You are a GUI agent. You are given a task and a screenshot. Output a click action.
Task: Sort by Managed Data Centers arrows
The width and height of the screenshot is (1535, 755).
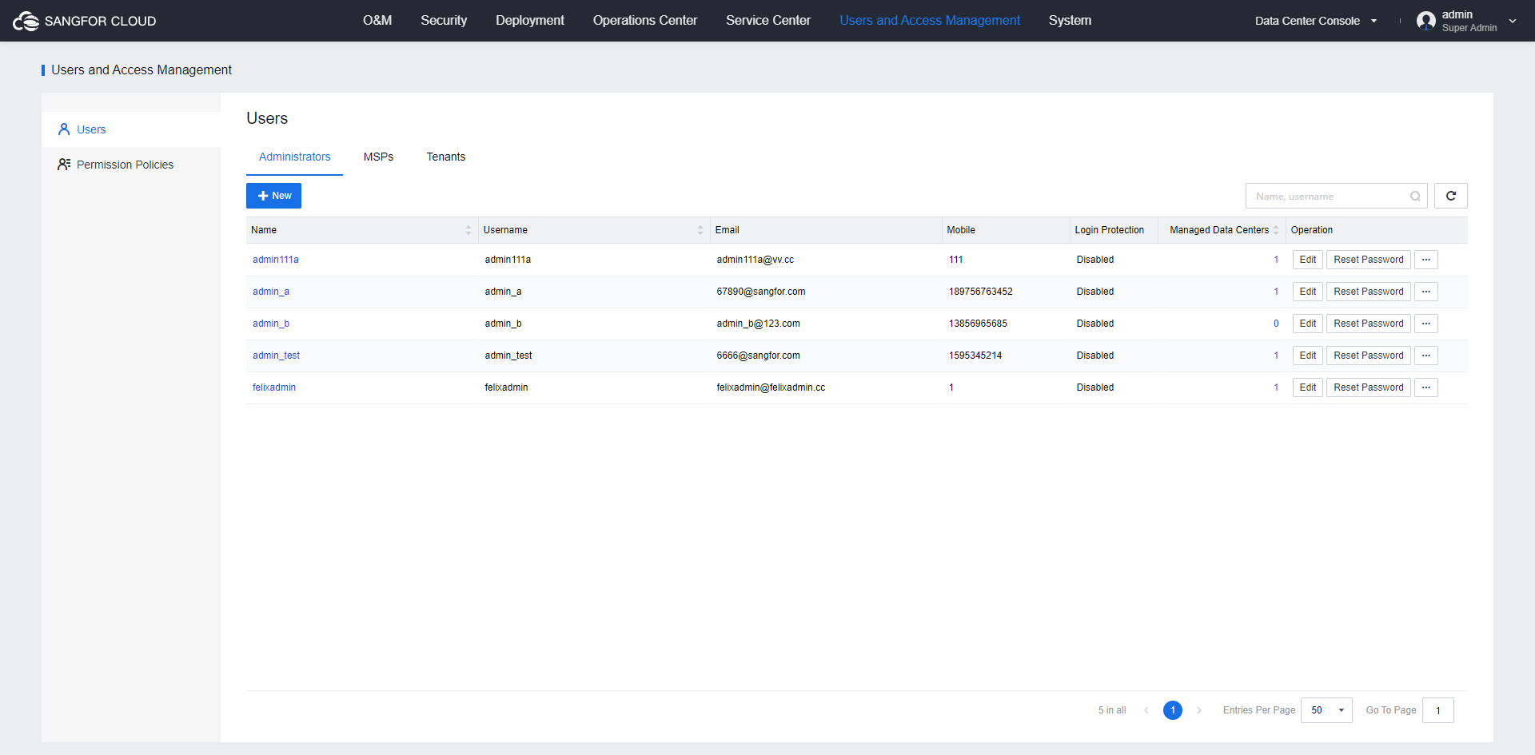pos(1276,230)
